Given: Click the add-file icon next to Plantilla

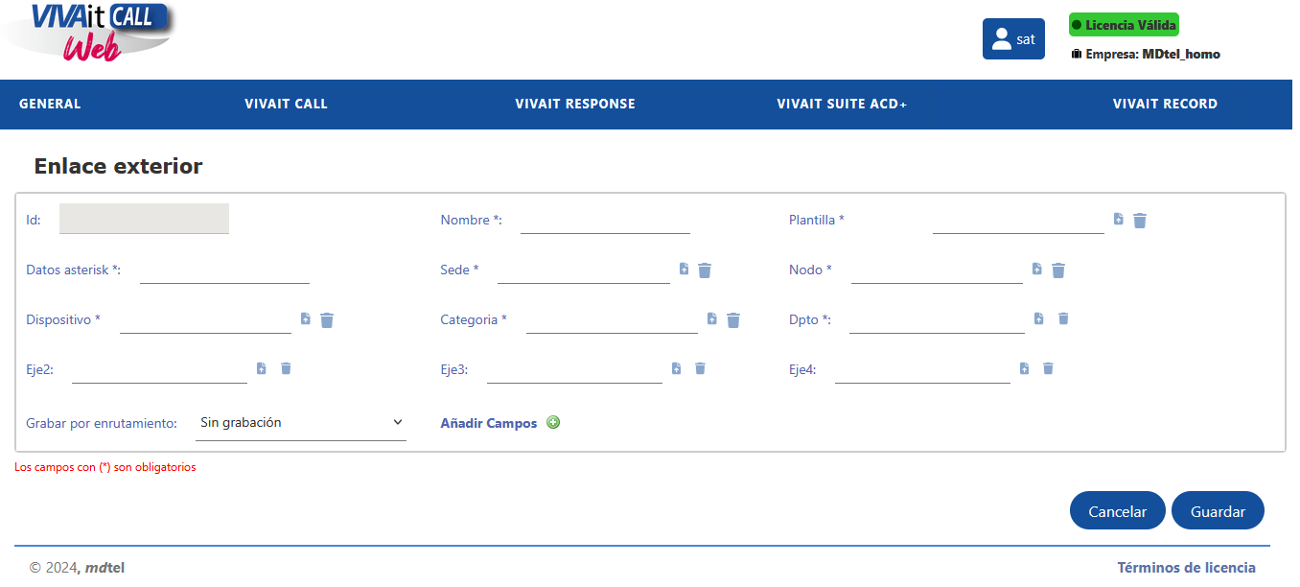Looking at the screenshot, I should [1119, 220].
